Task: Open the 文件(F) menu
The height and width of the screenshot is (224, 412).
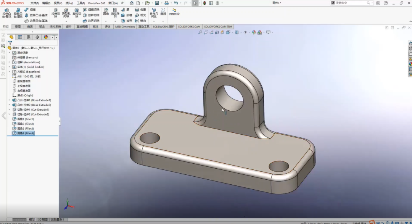Action: (x=34, y=3)
